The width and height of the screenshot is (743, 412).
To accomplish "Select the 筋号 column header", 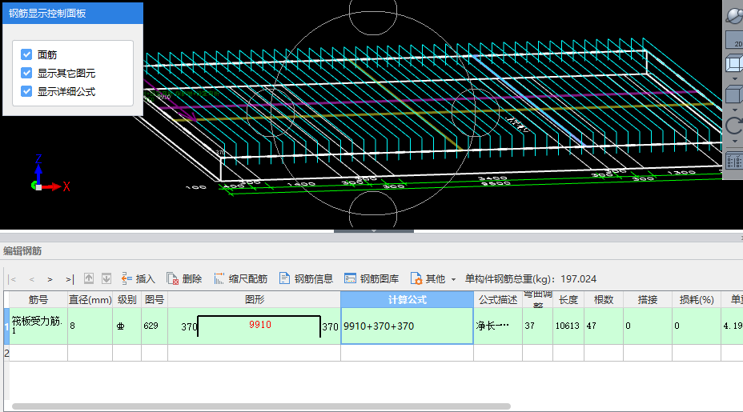I will click(x=38, y=300).
